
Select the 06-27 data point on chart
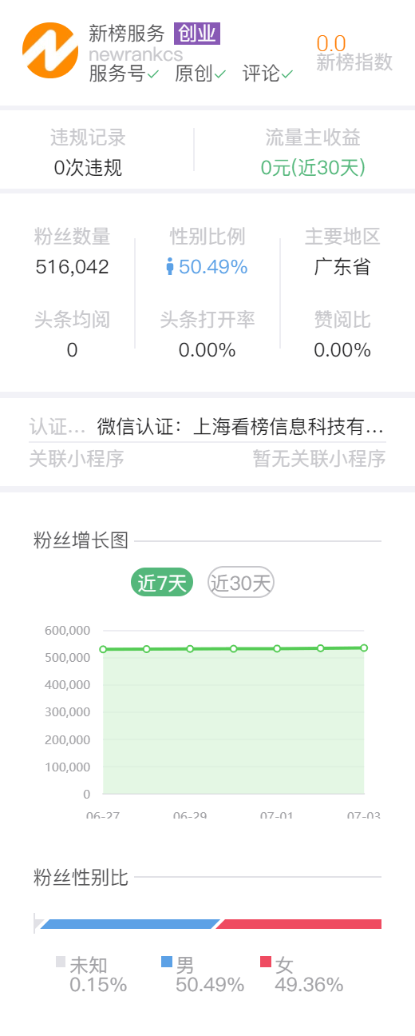(103, 649)
